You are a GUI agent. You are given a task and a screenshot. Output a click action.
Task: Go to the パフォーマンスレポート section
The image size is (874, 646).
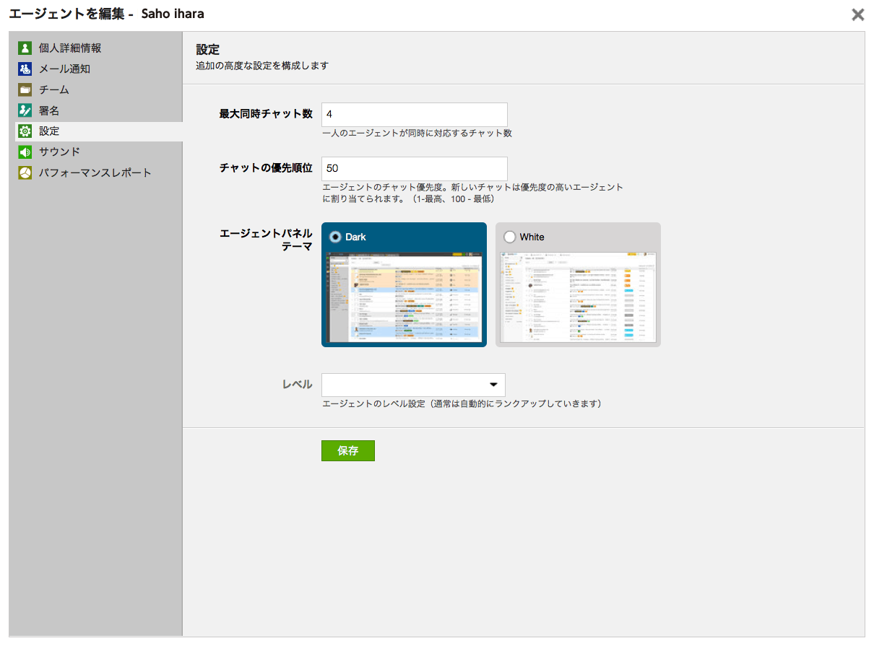pos(95,173)
